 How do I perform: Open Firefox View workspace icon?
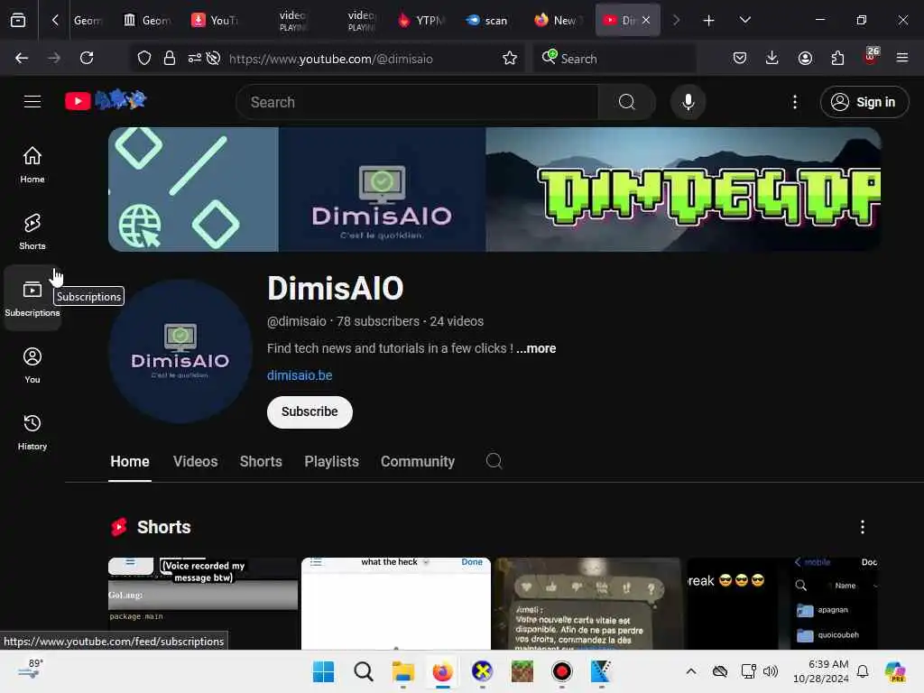18,20
